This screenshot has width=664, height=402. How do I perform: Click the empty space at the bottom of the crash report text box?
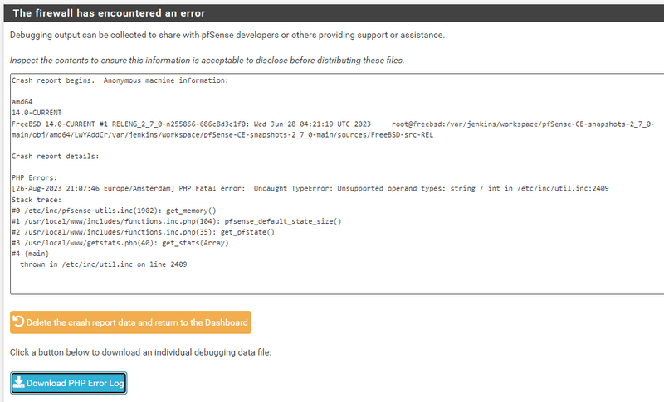tap(332, 282)
